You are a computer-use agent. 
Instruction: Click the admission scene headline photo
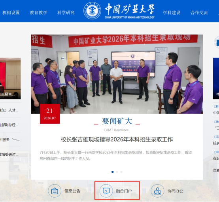pos(117,74)
